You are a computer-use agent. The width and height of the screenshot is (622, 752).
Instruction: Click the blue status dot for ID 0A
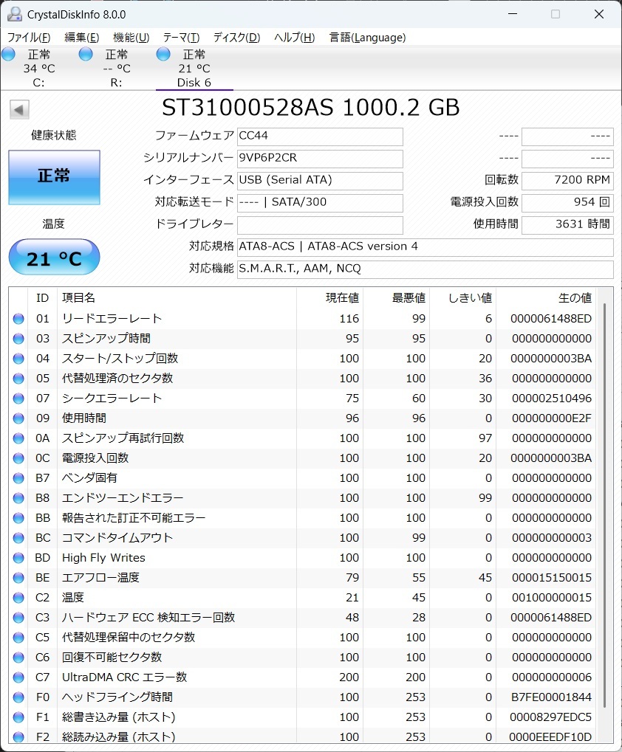[x=18, y=438]
